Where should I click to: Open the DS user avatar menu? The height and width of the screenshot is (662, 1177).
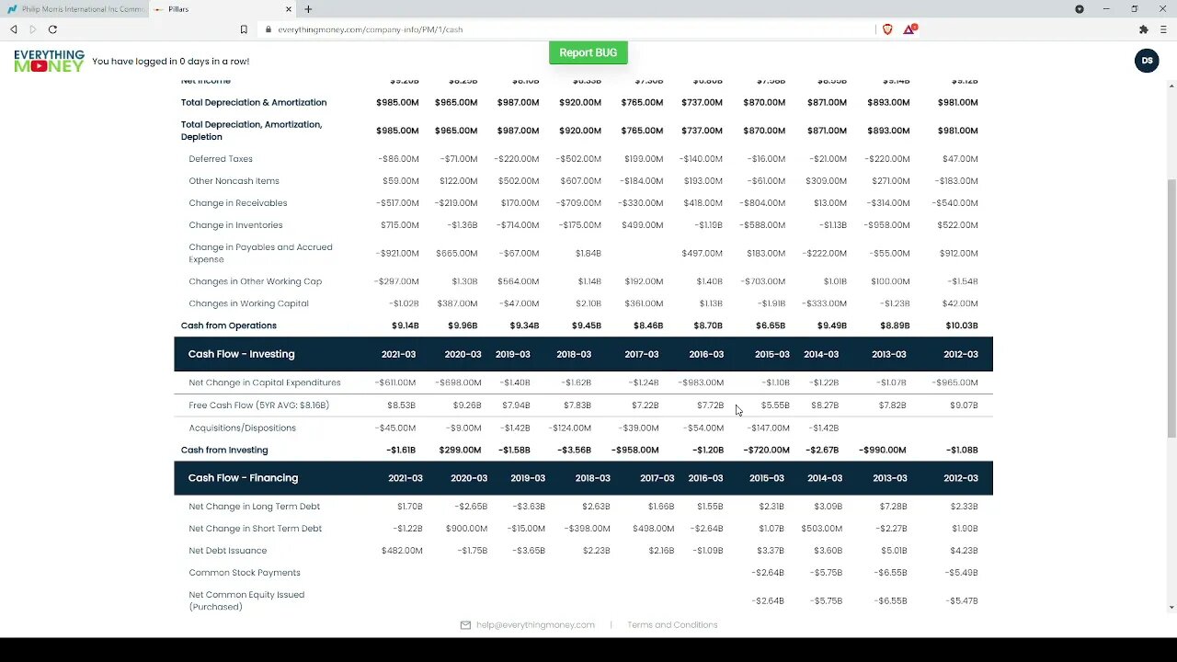click(x=1147, y=61)
